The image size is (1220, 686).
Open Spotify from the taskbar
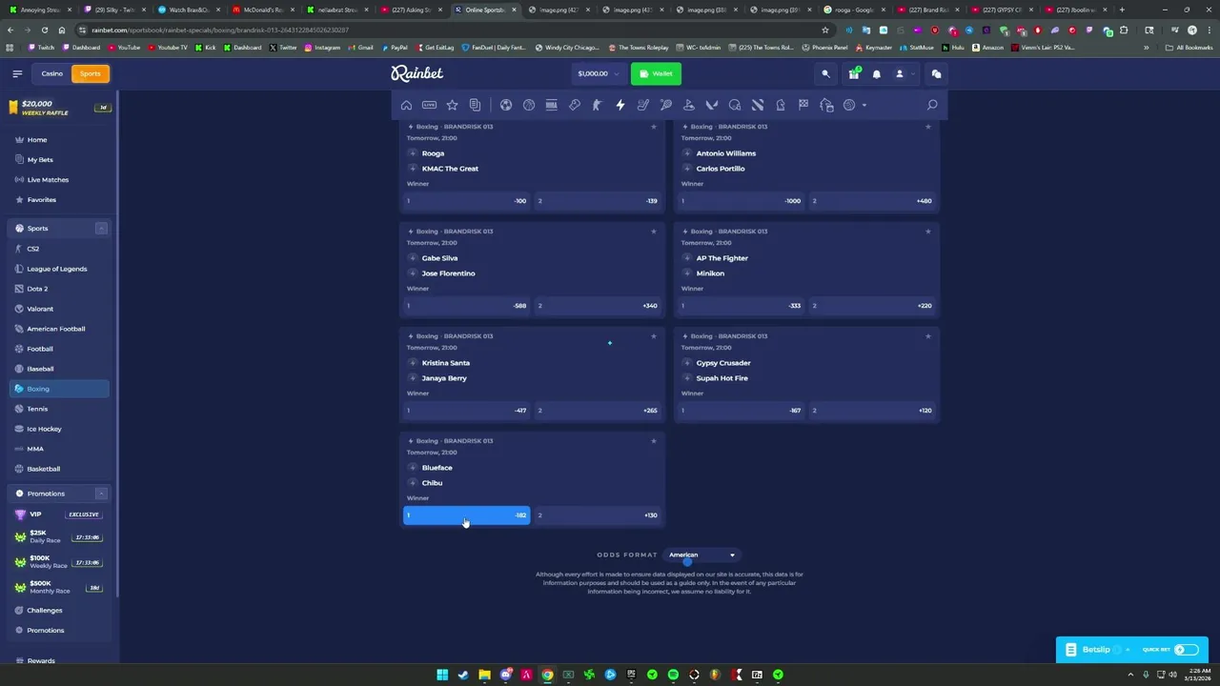click(x=673, y=675)
